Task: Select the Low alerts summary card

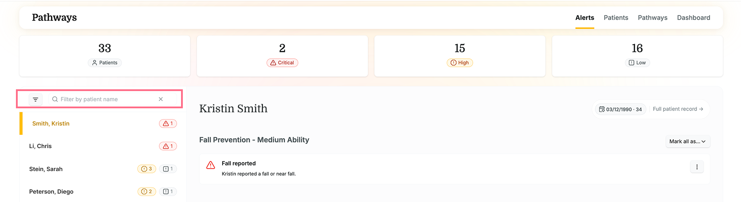Action: [x=637, y=56]
